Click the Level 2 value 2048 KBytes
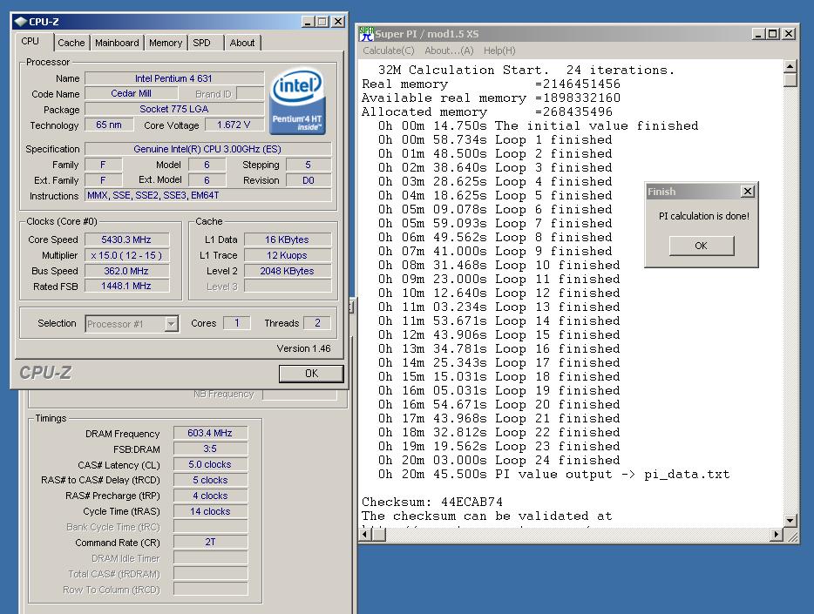The image size is (814, 614). click(287, 271)
